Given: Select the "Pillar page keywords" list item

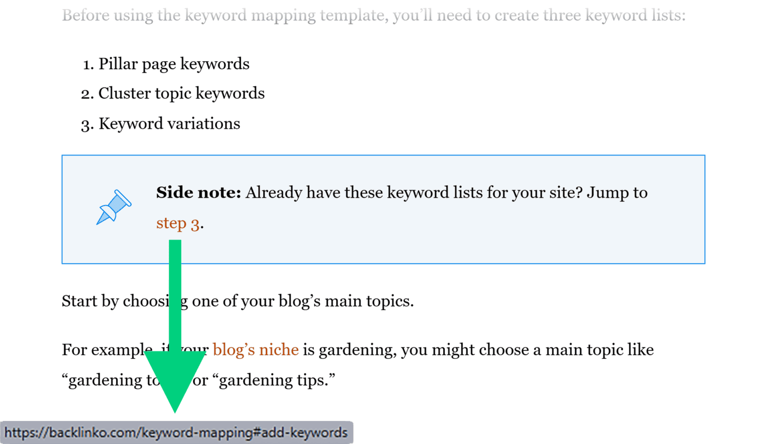Looking at the screenshot, I should (x=174, y=64).
